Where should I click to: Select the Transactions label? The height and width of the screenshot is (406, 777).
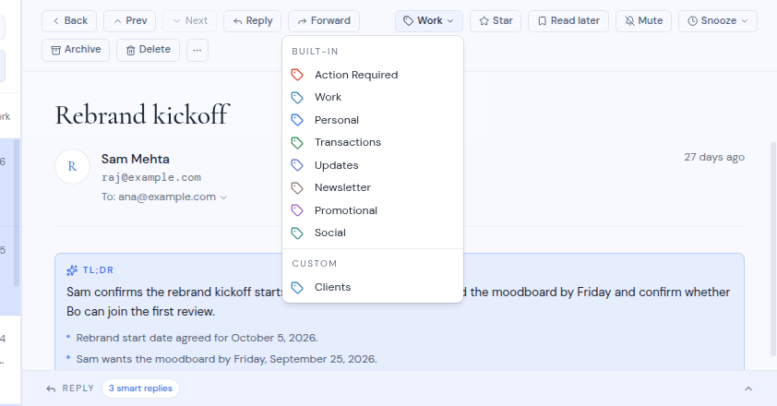tap(373, 142)
